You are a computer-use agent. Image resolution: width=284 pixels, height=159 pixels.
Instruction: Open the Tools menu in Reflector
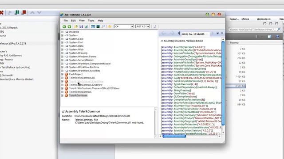pos(91,21)
